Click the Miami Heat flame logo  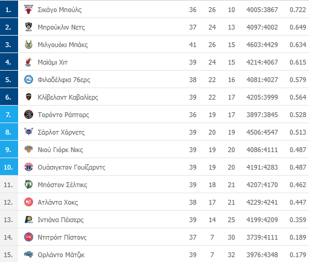28,62
